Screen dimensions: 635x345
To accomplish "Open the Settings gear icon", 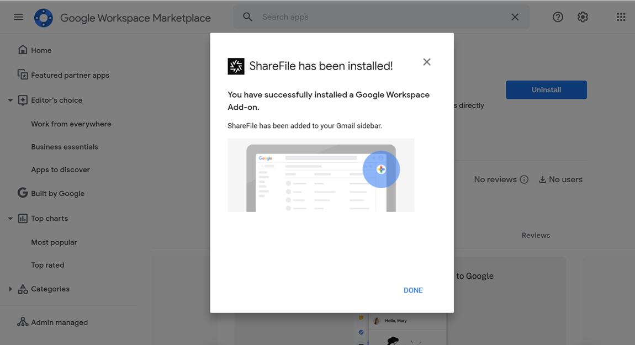I will coord(583,17).
